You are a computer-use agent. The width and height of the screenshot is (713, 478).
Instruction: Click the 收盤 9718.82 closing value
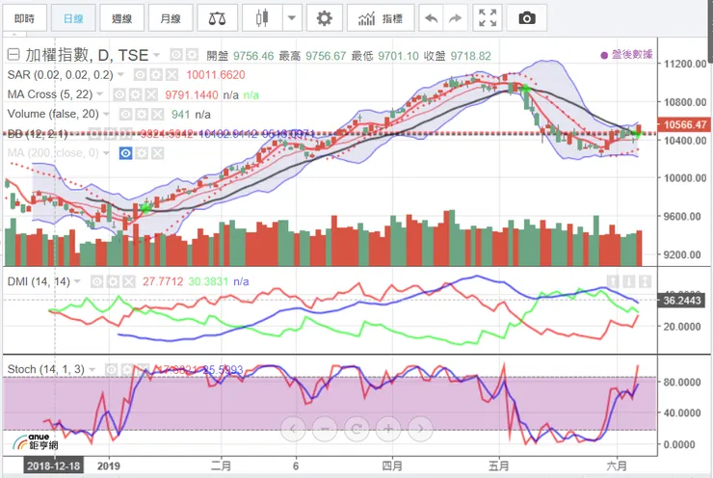point(458,56)
